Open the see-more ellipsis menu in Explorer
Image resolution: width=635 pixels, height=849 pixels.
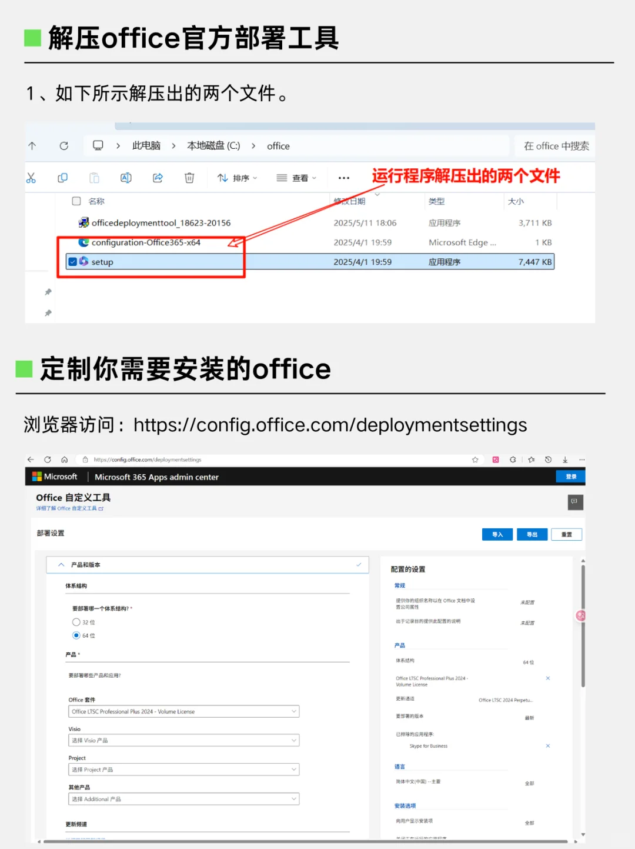(343, 177)
